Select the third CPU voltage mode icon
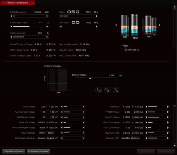 (x=116, y=90)
